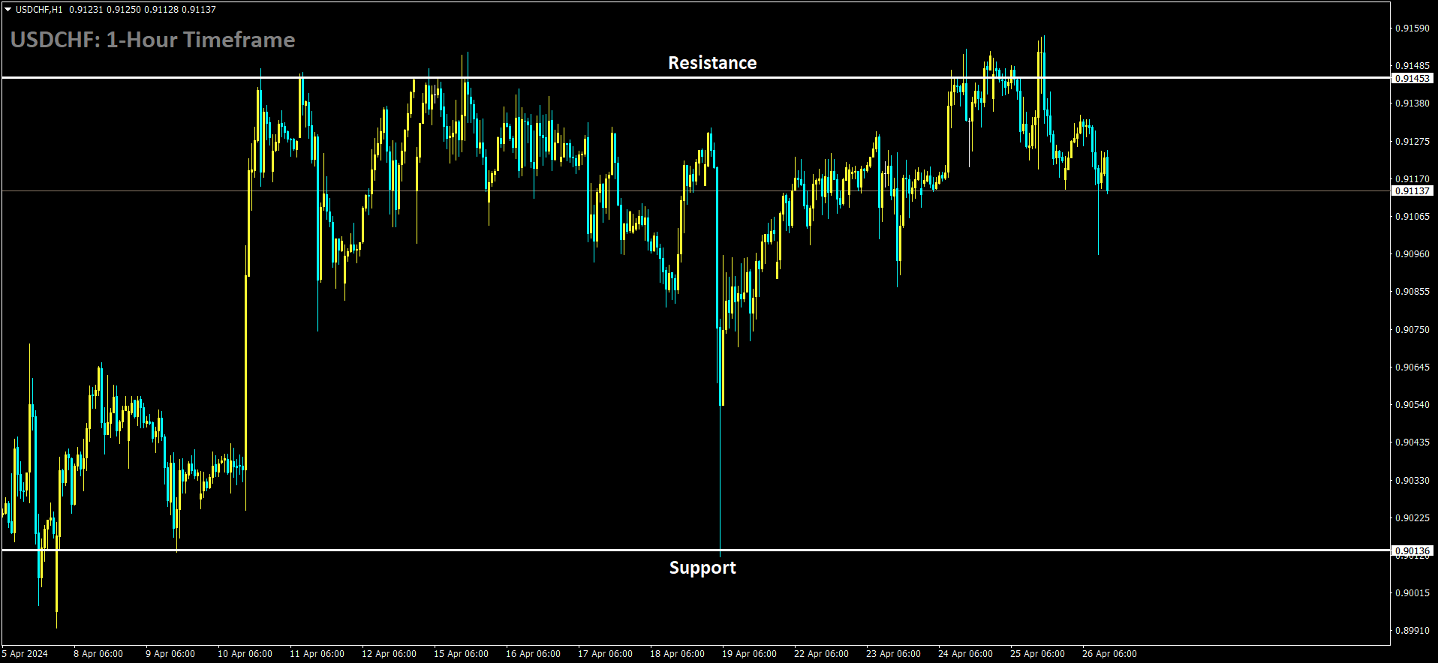Click the '16 Apr 06:00' time label

click(533, 654)
